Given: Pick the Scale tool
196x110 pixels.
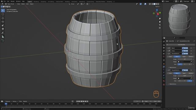Looking at the screenshot, I should pyautogui.click(x=3, y=25).
